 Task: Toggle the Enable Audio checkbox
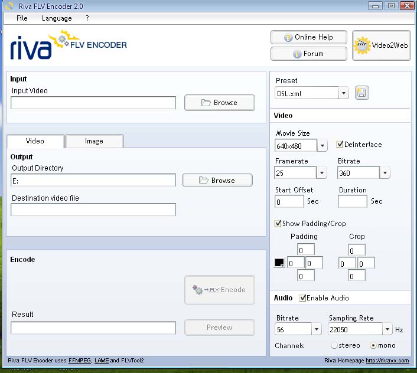[302, 298]
